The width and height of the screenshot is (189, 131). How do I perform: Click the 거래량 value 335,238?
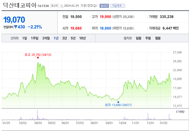pyautogui.click(x=167, y=17)
